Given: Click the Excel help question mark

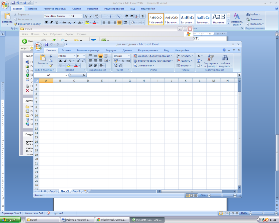Looking at the screenshot, I should point(224,50).
